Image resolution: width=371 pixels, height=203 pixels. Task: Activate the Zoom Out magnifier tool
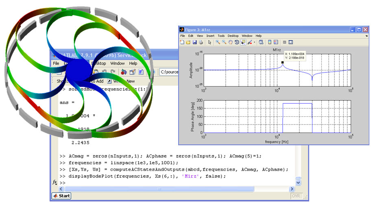pos(224,42)
